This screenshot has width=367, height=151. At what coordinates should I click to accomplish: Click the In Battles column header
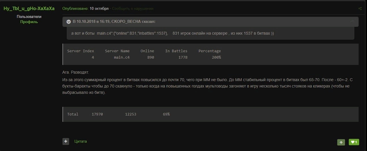176,51
